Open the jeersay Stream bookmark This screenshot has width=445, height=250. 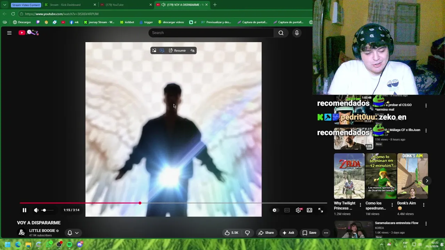(99, 22)
